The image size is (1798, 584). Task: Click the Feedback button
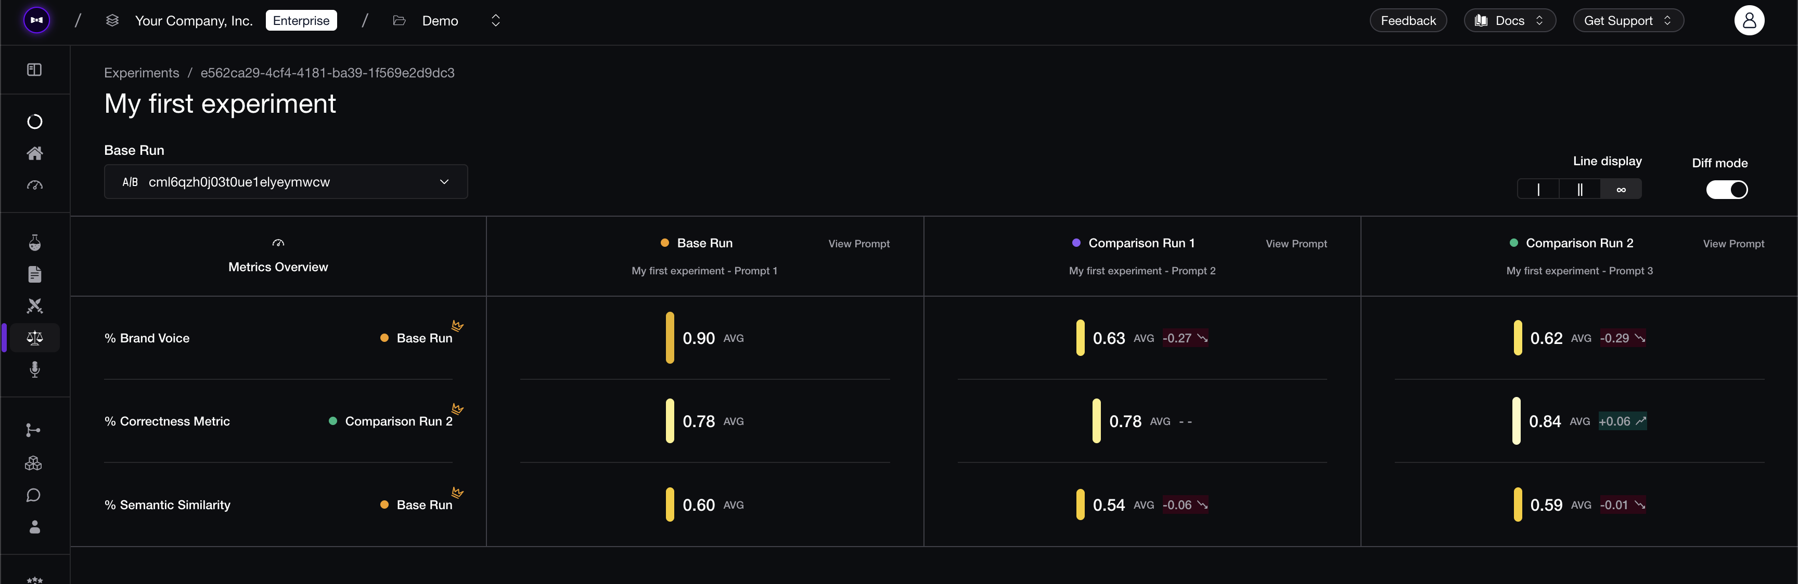[x=1408, y=21]
